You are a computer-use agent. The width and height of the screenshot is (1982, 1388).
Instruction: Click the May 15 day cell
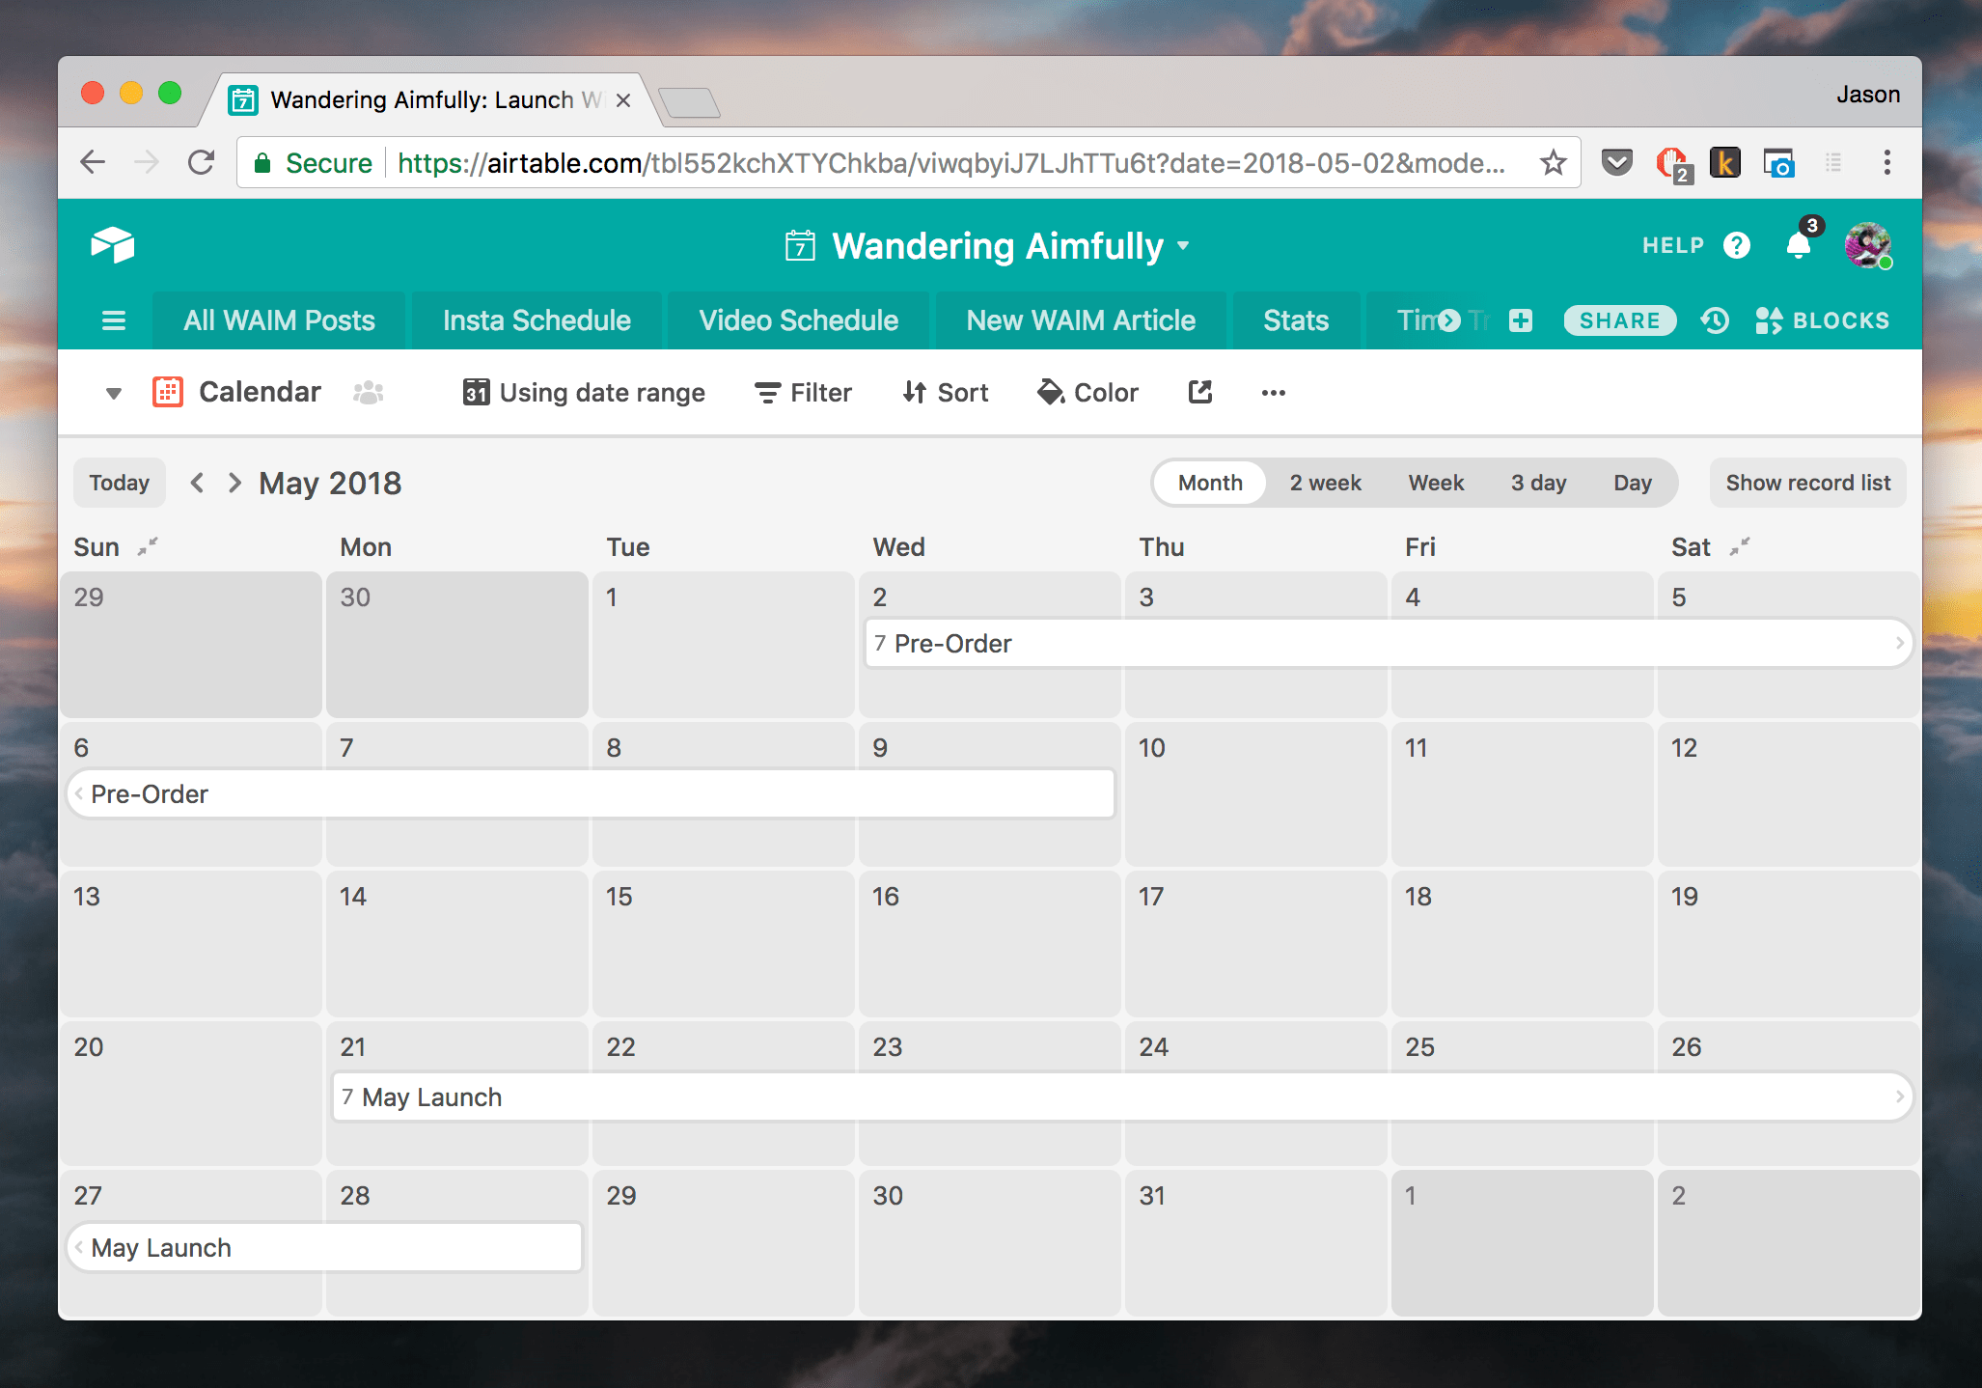tap(723, 944)
